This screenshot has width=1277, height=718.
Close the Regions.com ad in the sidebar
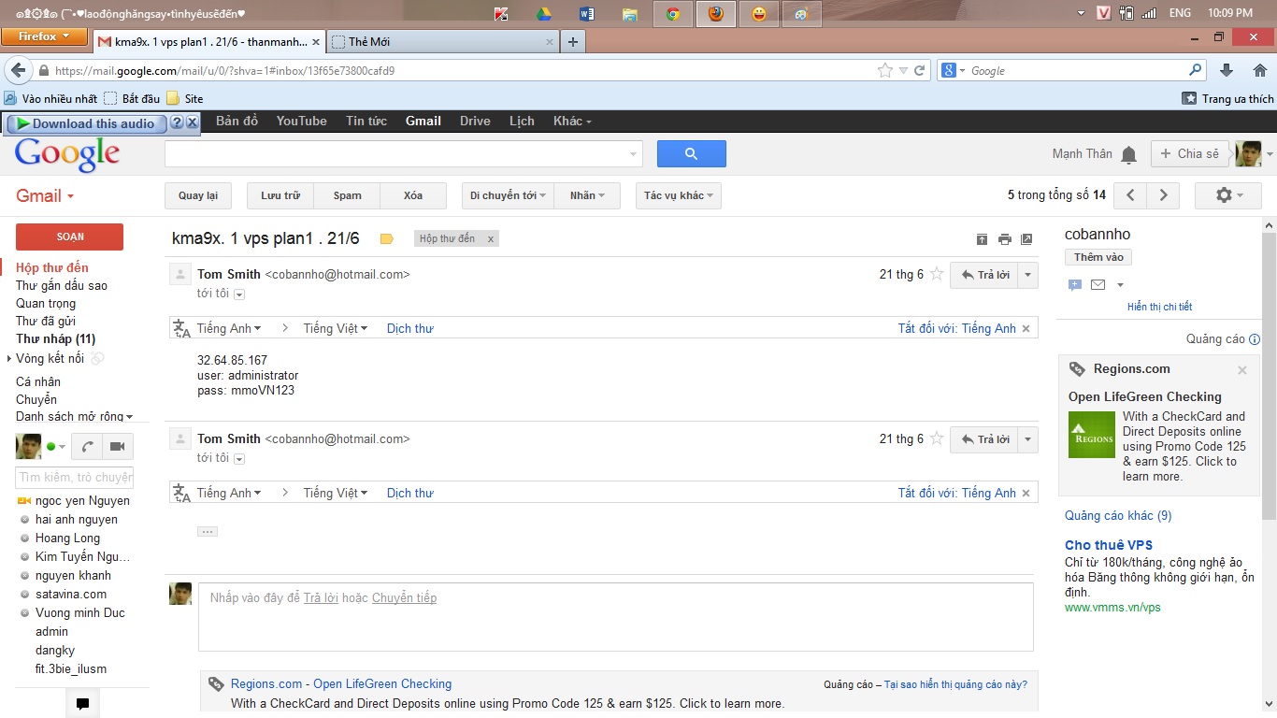pos(1242,370)
